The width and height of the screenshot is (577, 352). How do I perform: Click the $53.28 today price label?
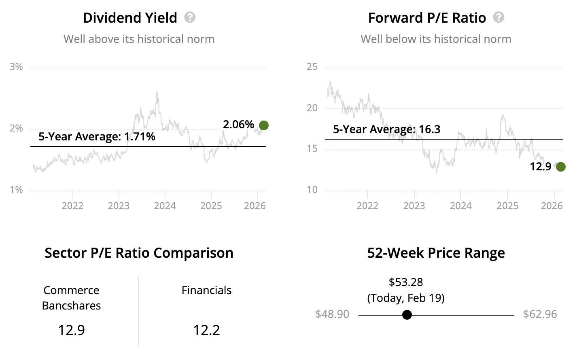pos(406,282)
